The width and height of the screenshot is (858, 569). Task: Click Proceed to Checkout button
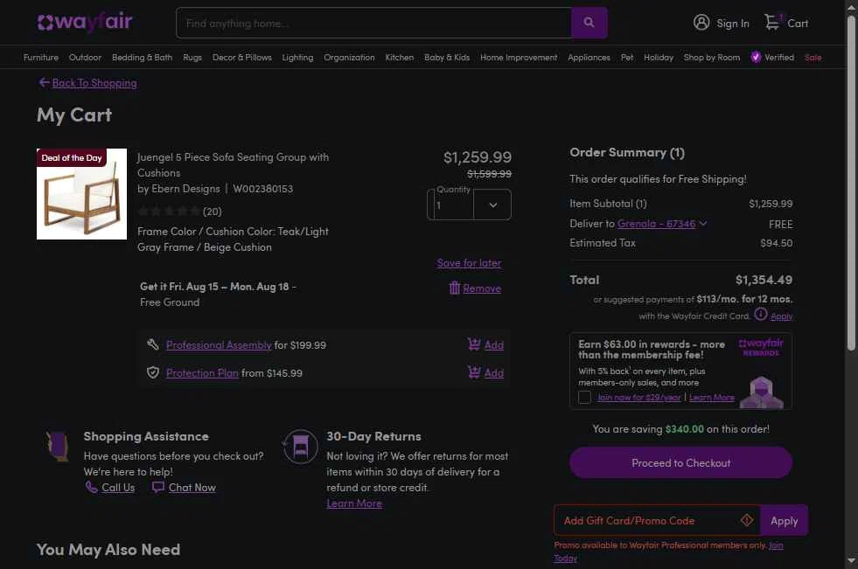coord(680,462)
